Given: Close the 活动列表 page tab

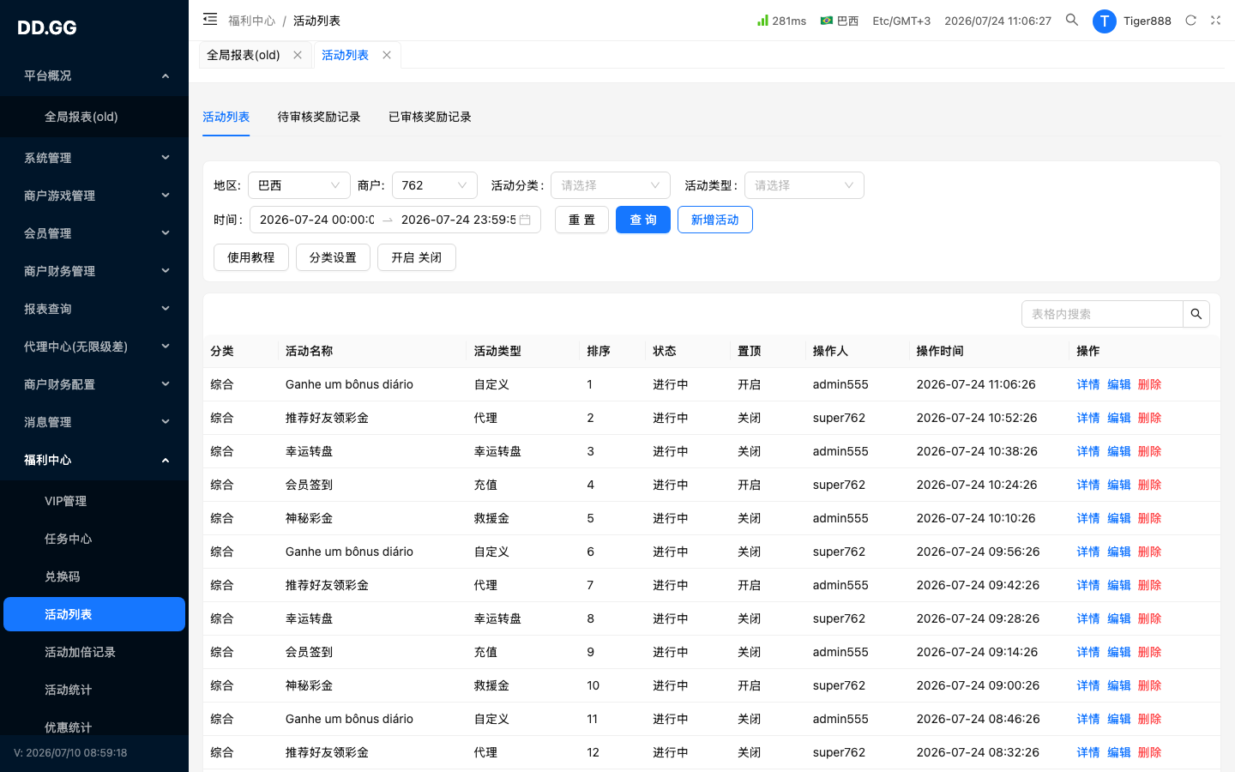Looking at the screenshot, I should [387, 55].
